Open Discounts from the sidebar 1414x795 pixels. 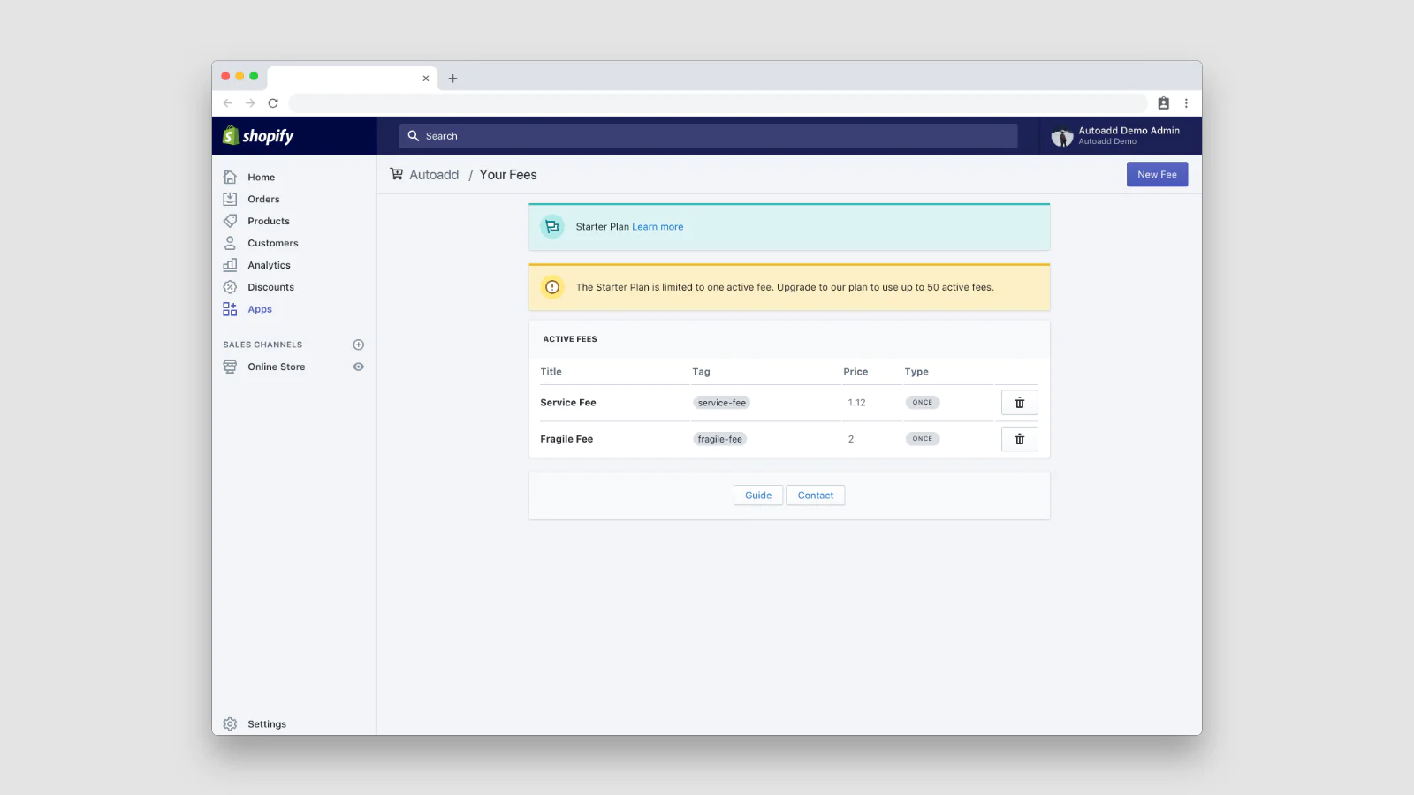pos(270,288)
